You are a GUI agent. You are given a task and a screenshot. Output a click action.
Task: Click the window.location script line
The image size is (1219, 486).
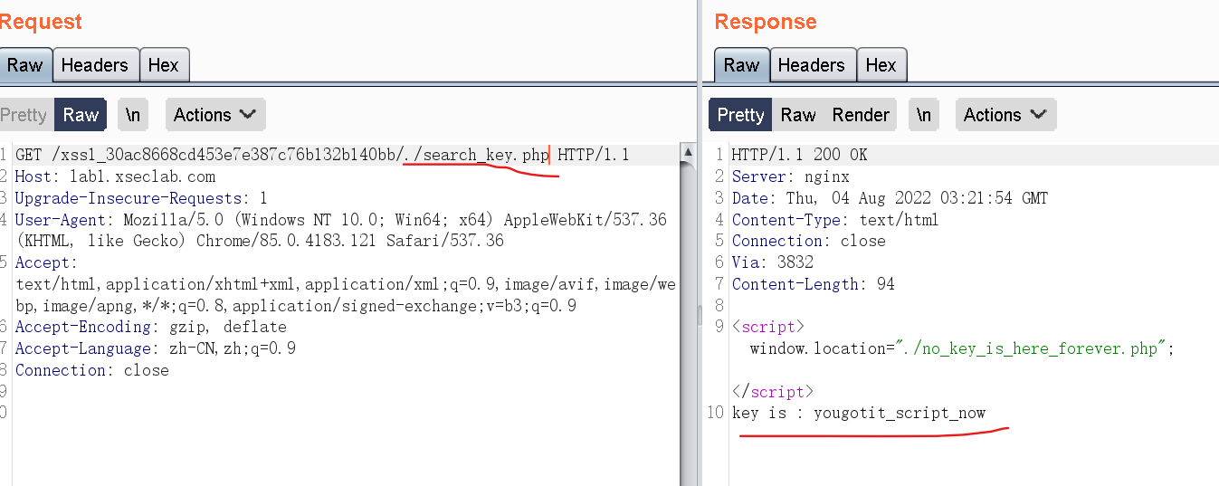click(x=962, y=348)
